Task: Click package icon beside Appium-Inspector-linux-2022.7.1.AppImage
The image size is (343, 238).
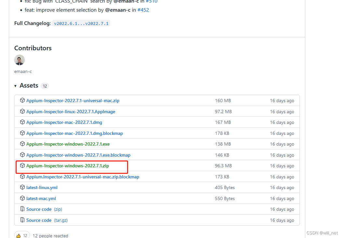Action: 22,111
